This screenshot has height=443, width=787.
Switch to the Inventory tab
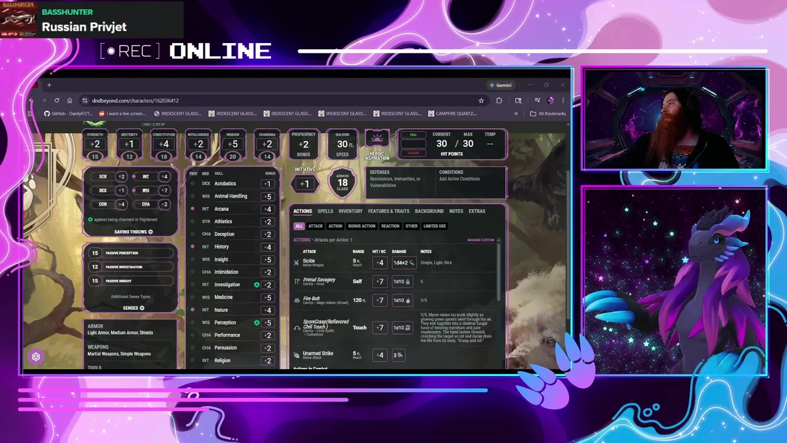point(350,211)
